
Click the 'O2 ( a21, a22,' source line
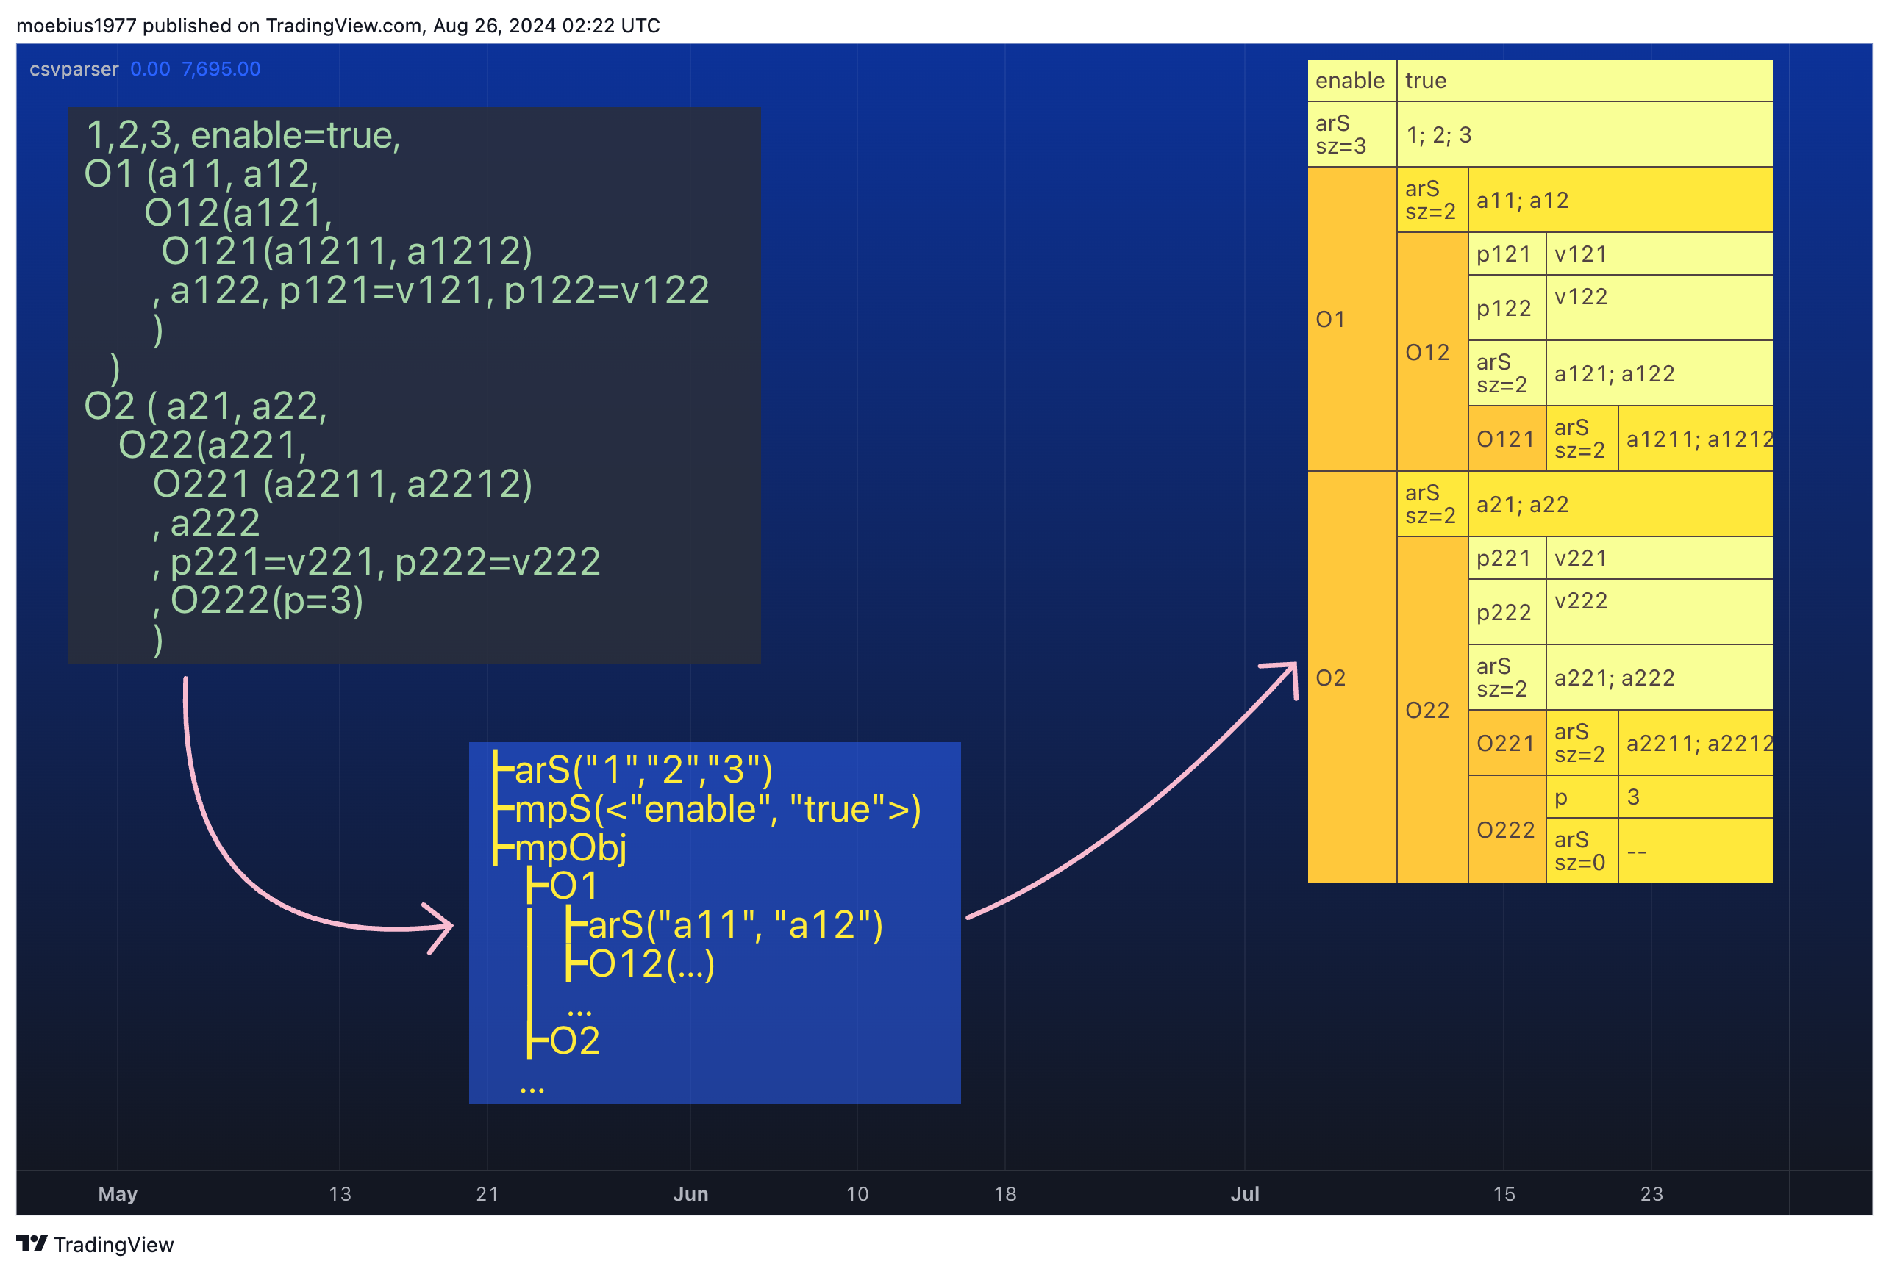coord(205,406)
